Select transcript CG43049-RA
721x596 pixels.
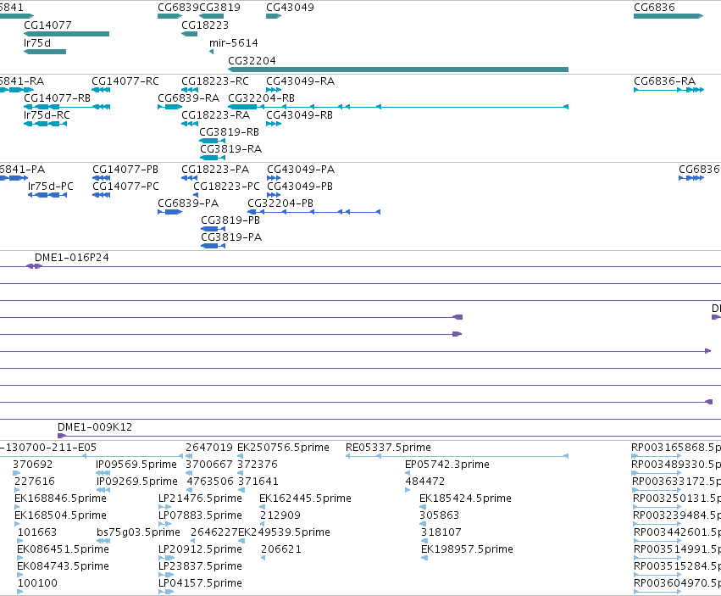pyautogui.click(x=300, y=81)
